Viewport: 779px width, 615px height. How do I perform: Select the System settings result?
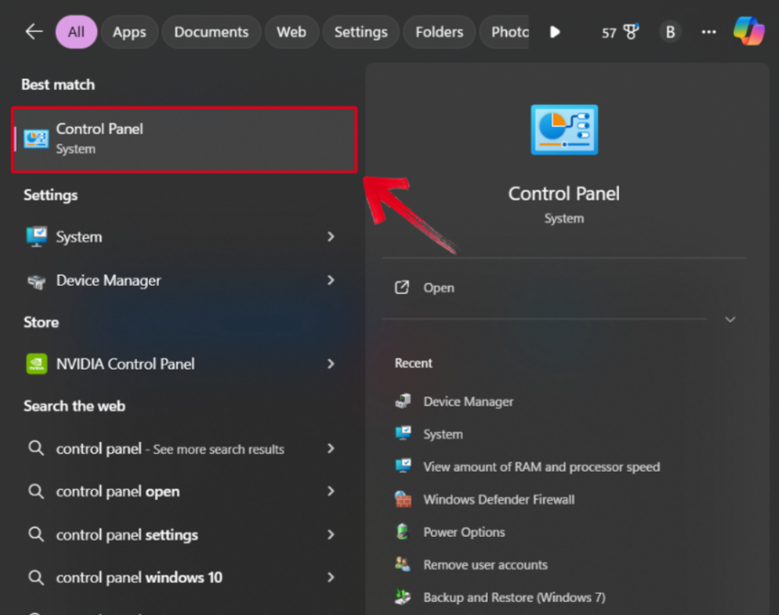182,236
